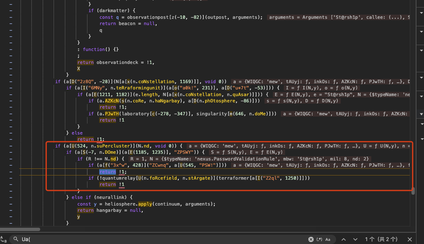Go to previous search result
This screenshot has height=244, width=424.
pyautogui.click(x=344, y=239)
